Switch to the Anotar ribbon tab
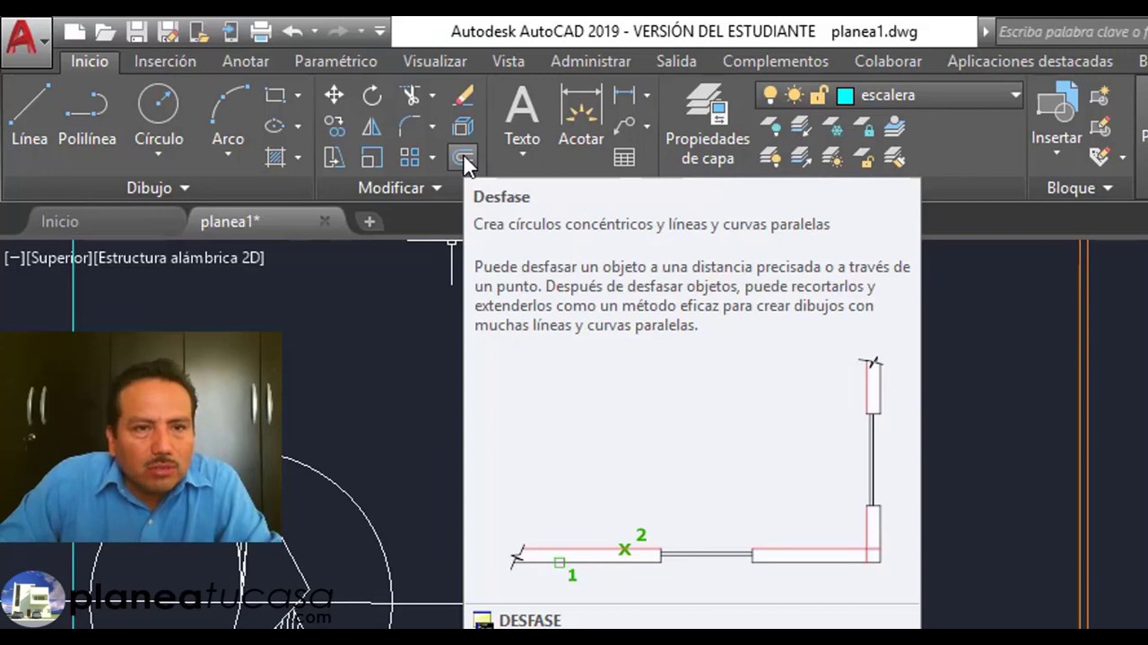The image size is (1148, 645). coord(245,61)
